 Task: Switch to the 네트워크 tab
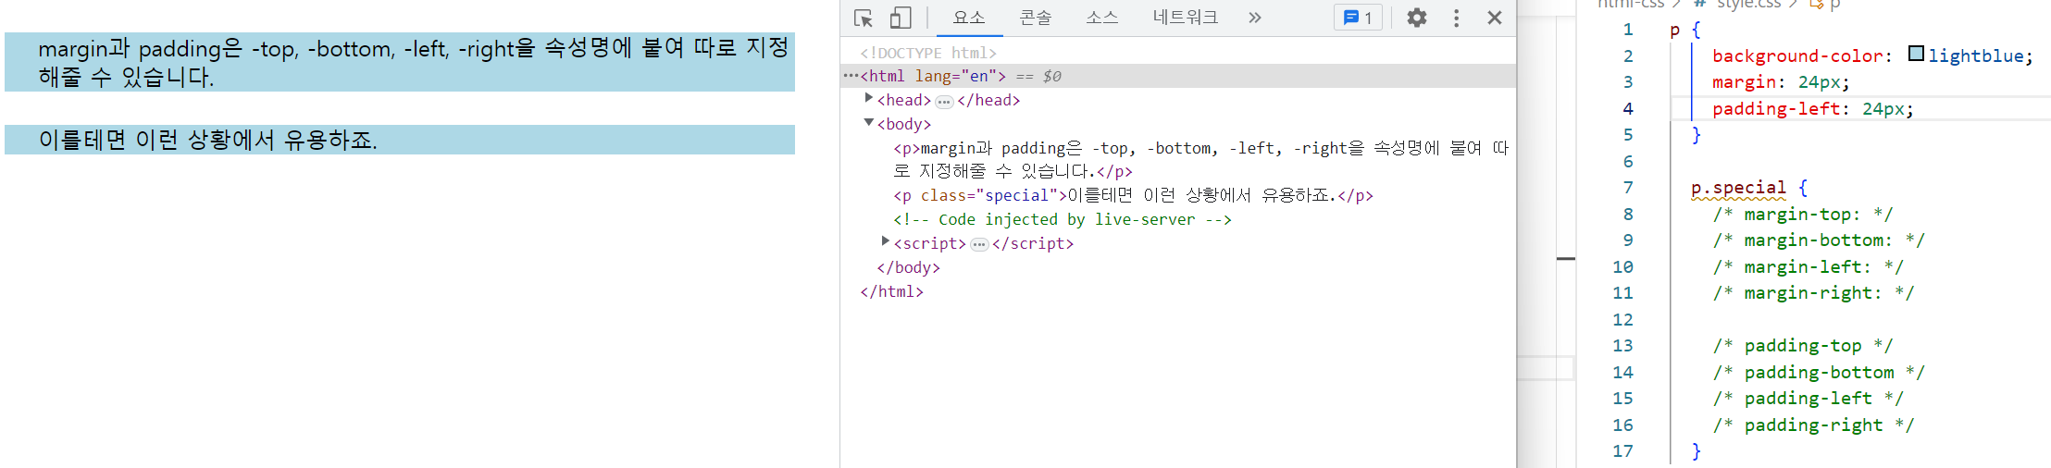(x=1186, y=18)
